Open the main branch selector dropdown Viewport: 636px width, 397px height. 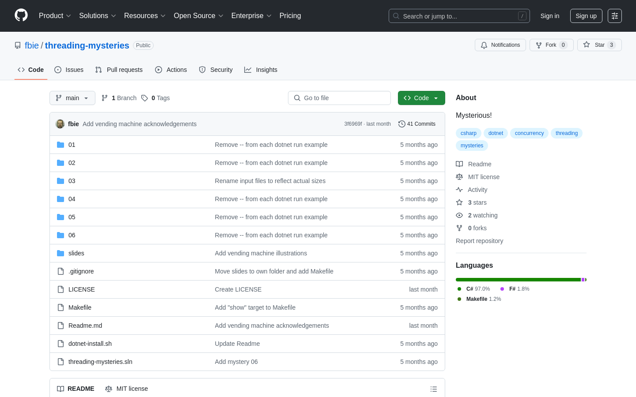pyautogui.click(x=72, y=98)
